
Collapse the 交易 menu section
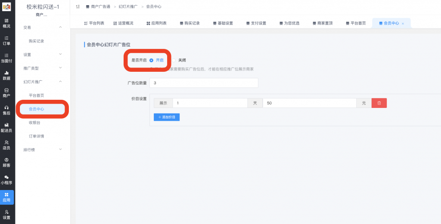43,27
